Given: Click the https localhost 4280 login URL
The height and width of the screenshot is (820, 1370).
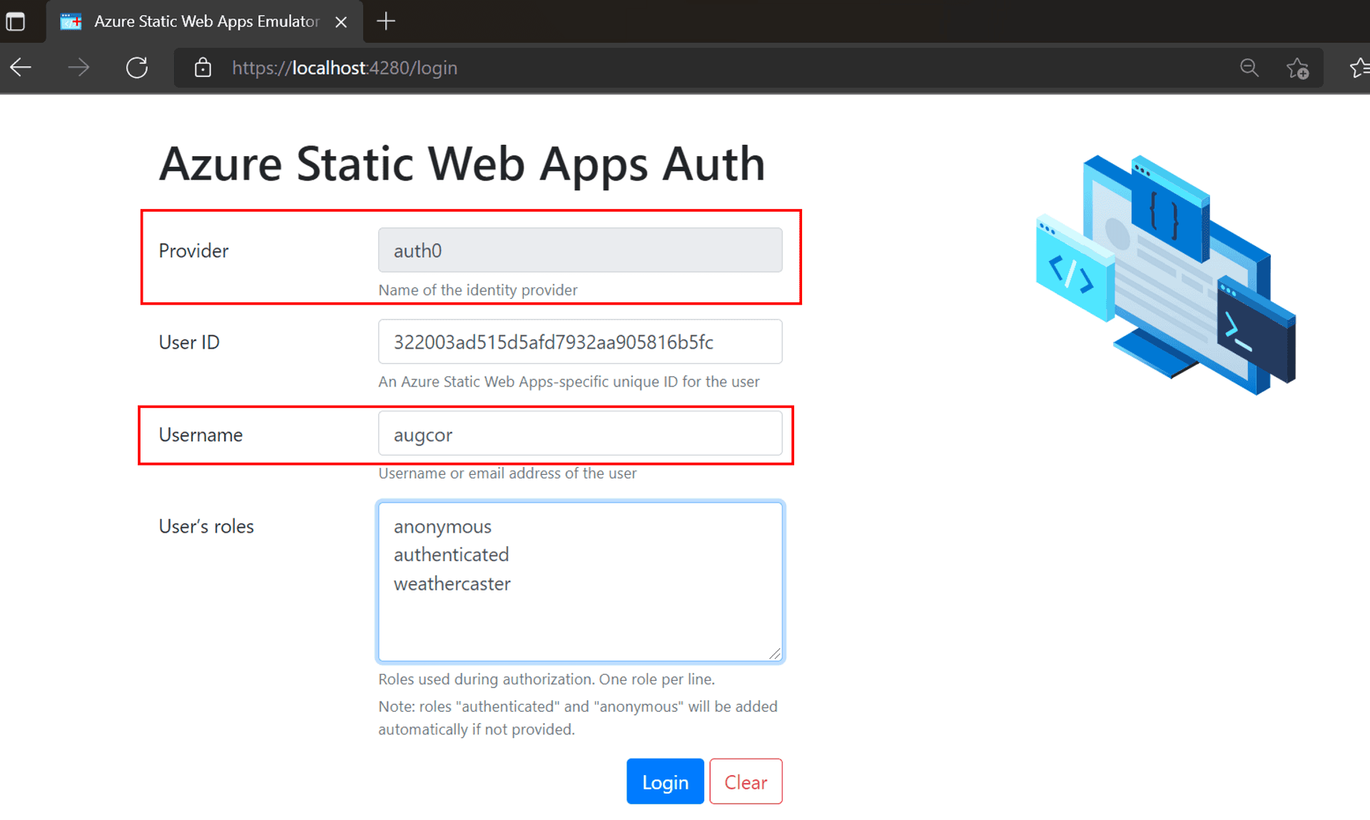Looking at the screenshot, I should pyautogui.click(x=345, y=68).
